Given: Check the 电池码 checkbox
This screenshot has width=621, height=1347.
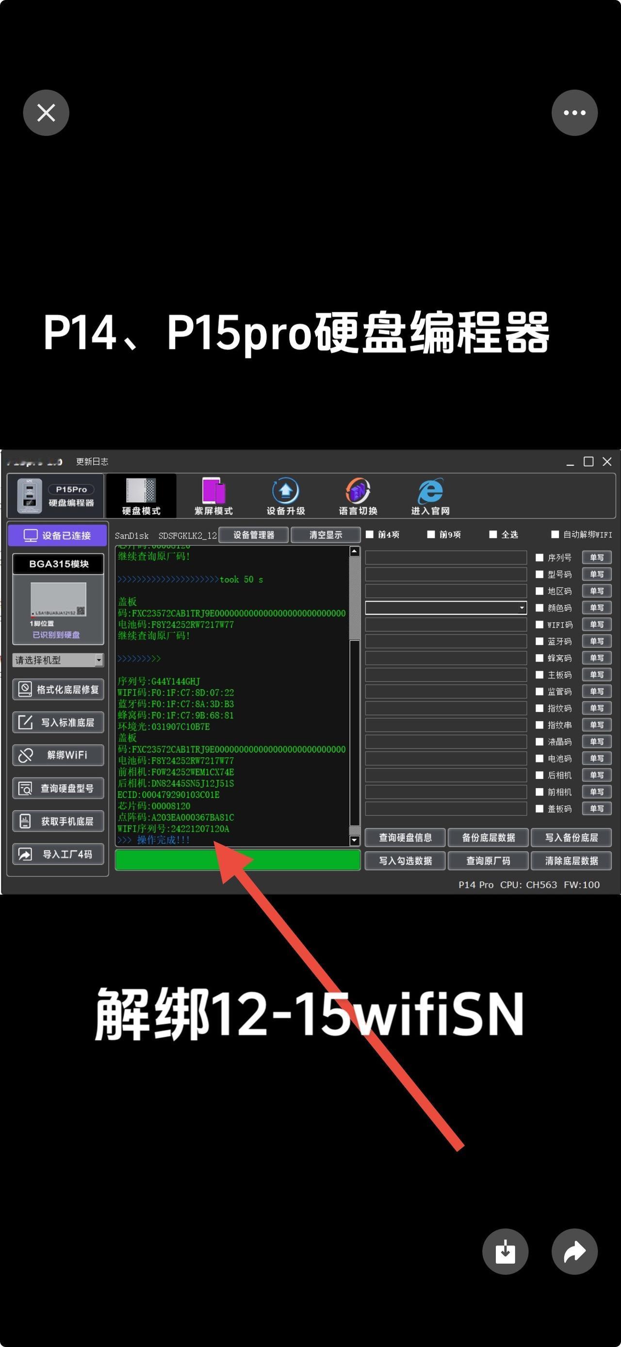Looking at the screenshot, I should pos(539,758).
